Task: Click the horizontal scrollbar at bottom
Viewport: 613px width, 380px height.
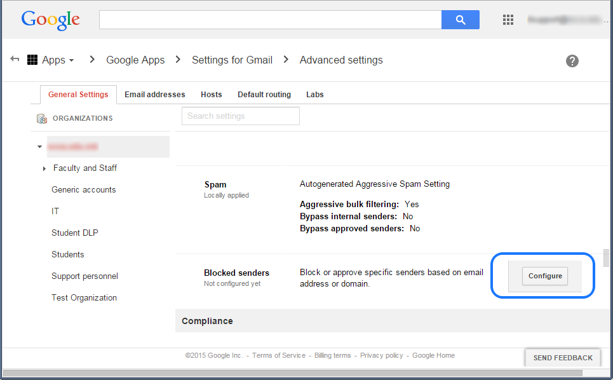Action: (292, 373)
